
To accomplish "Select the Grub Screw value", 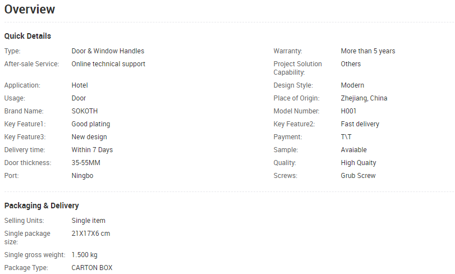I will (x=358, y=176).
